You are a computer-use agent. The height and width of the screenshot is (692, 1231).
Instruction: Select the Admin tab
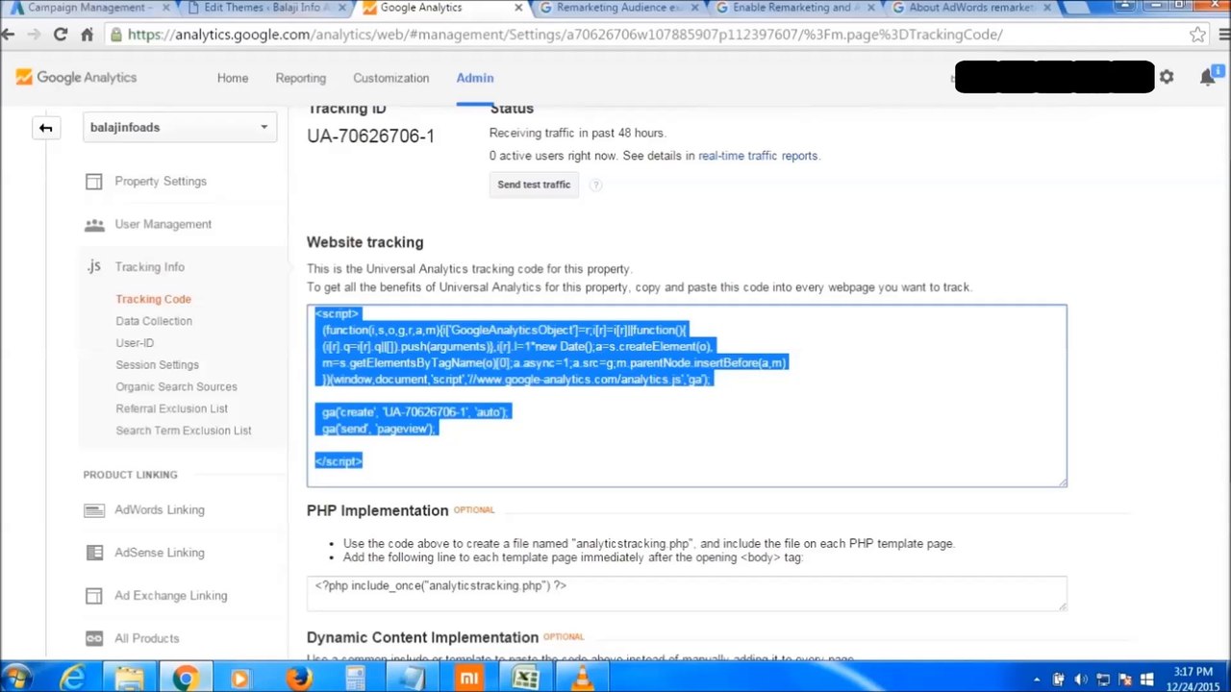pyautogui.click(x=475, y=78)
